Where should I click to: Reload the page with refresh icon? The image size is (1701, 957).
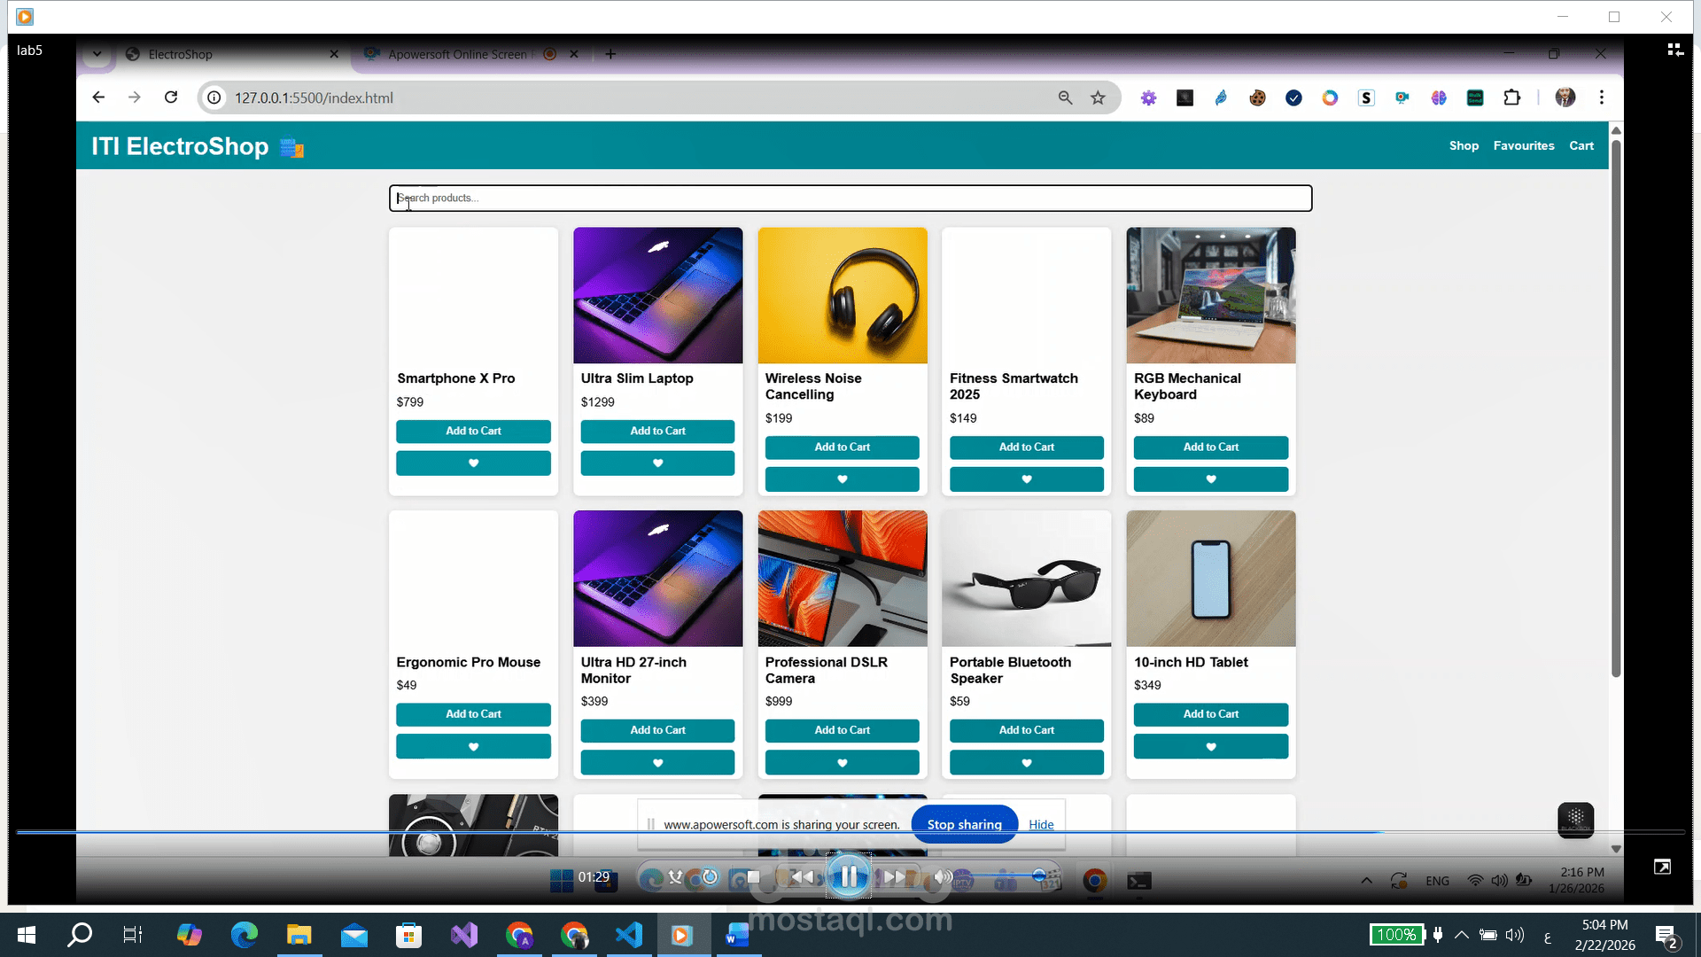click(x=171, y=97)
